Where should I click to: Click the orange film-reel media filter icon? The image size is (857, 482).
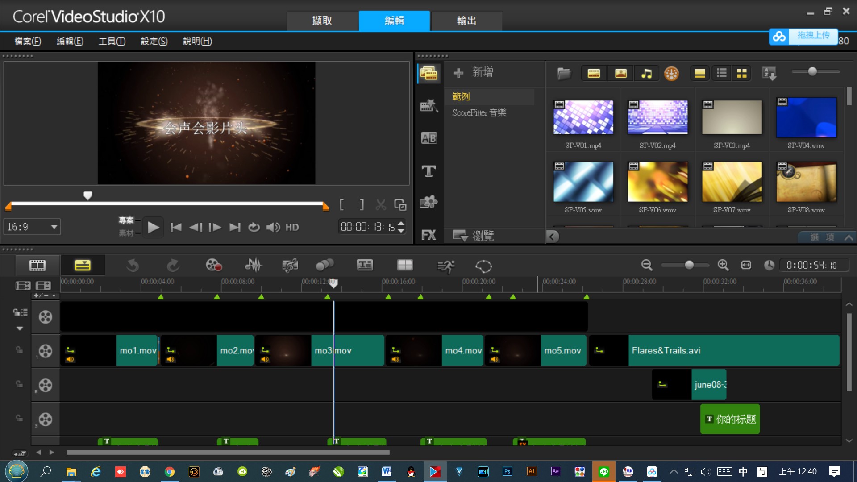point(671,74)
